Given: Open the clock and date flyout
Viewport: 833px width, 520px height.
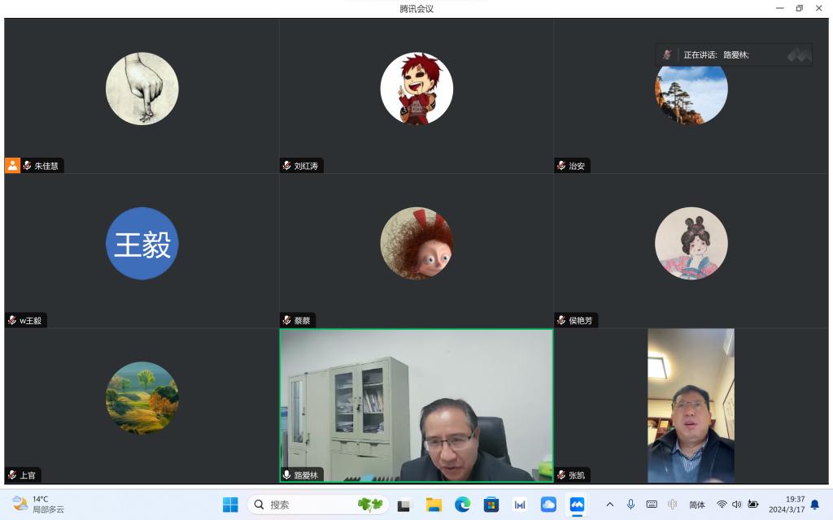Looking at the screenshot, I should (x=787, y=505).
